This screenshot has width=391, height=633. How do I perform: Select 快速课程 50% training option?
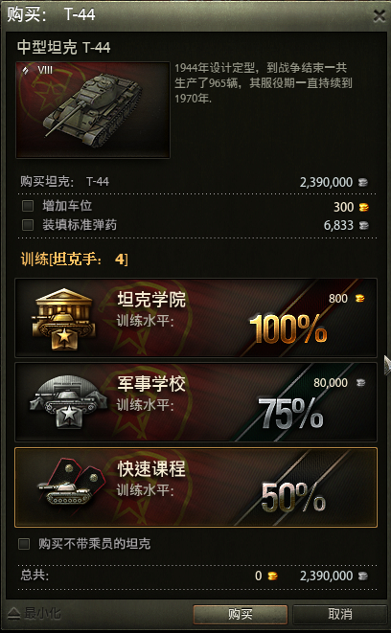pos(195,487)
